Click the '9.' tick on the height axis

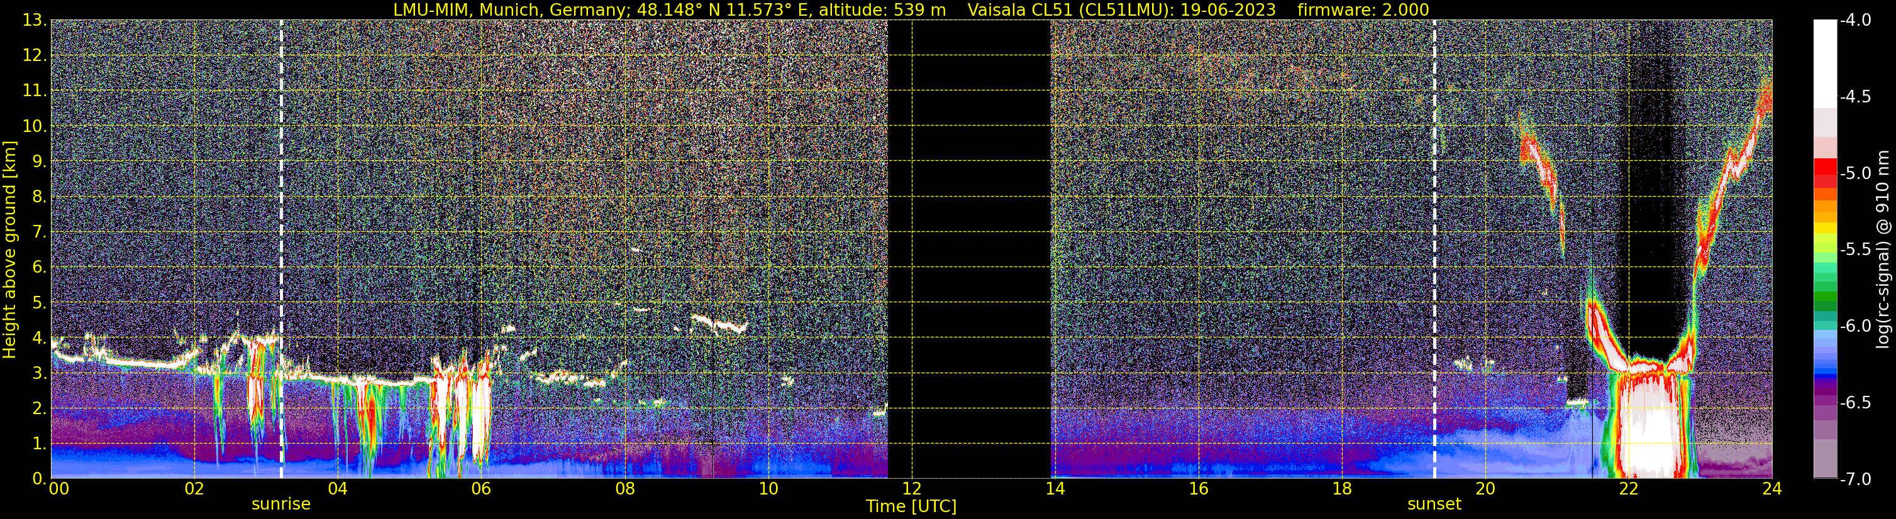(38, 161)
